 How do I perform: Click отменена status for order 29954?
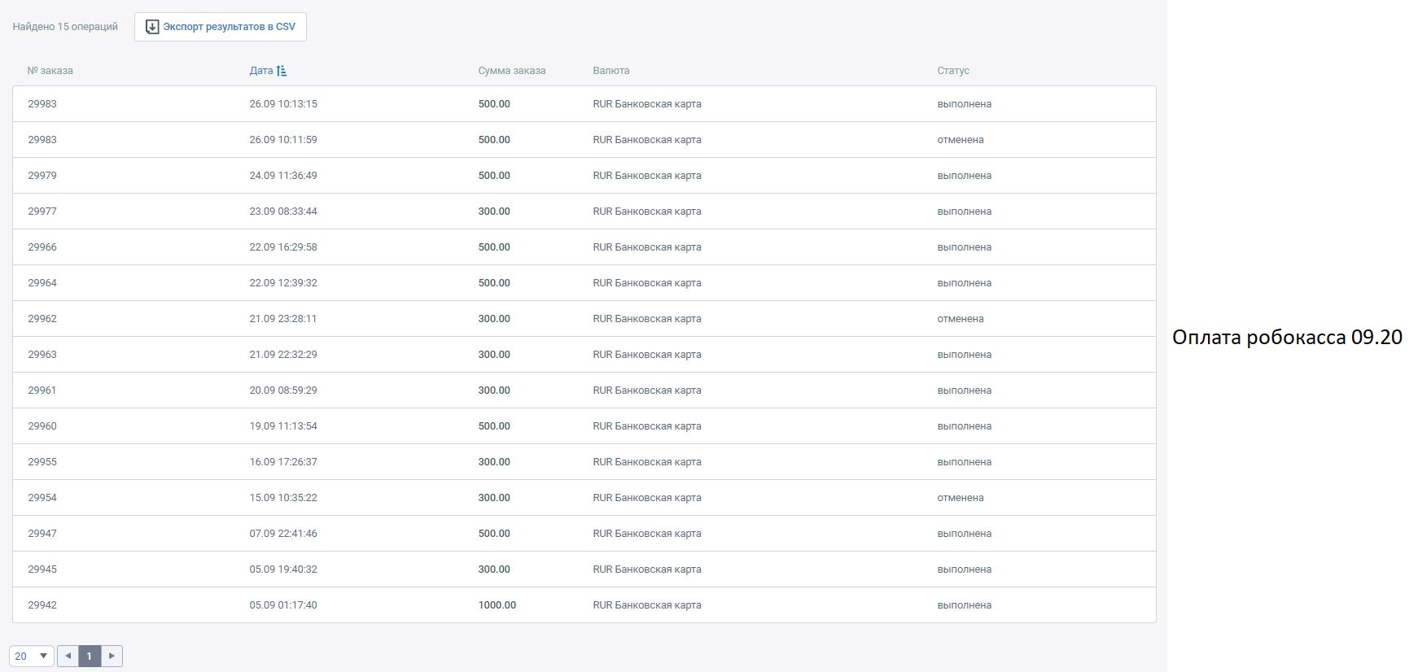pyautogui.click(x=960, y=498)
